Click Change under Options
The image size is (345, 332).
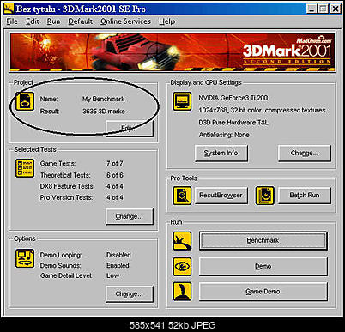tap(130, 294)
